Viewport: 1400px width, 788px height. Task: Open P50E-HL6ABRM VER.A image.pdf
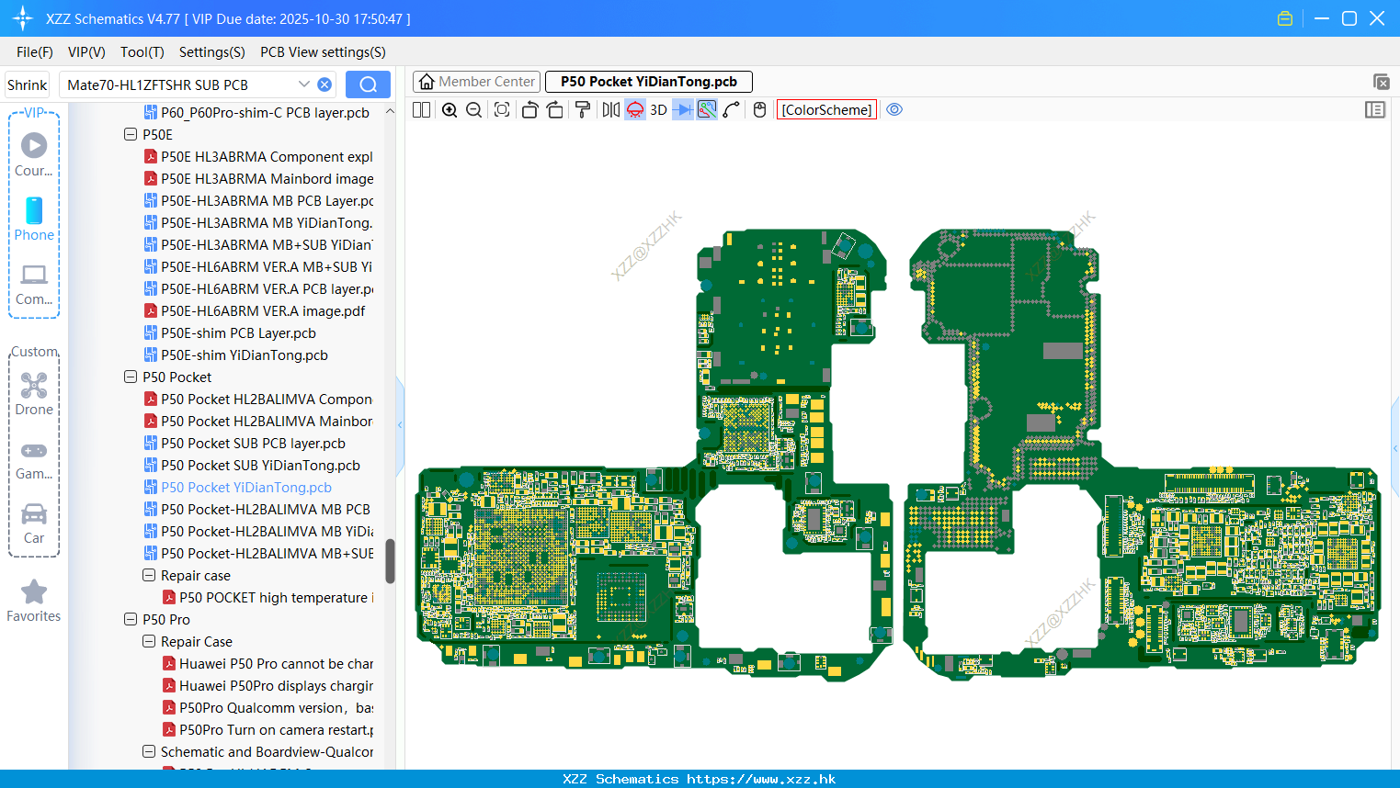pos(255,310)
